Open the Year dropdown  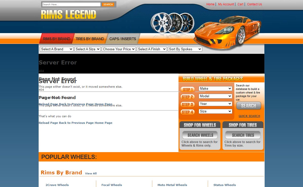tap(215, 104)
